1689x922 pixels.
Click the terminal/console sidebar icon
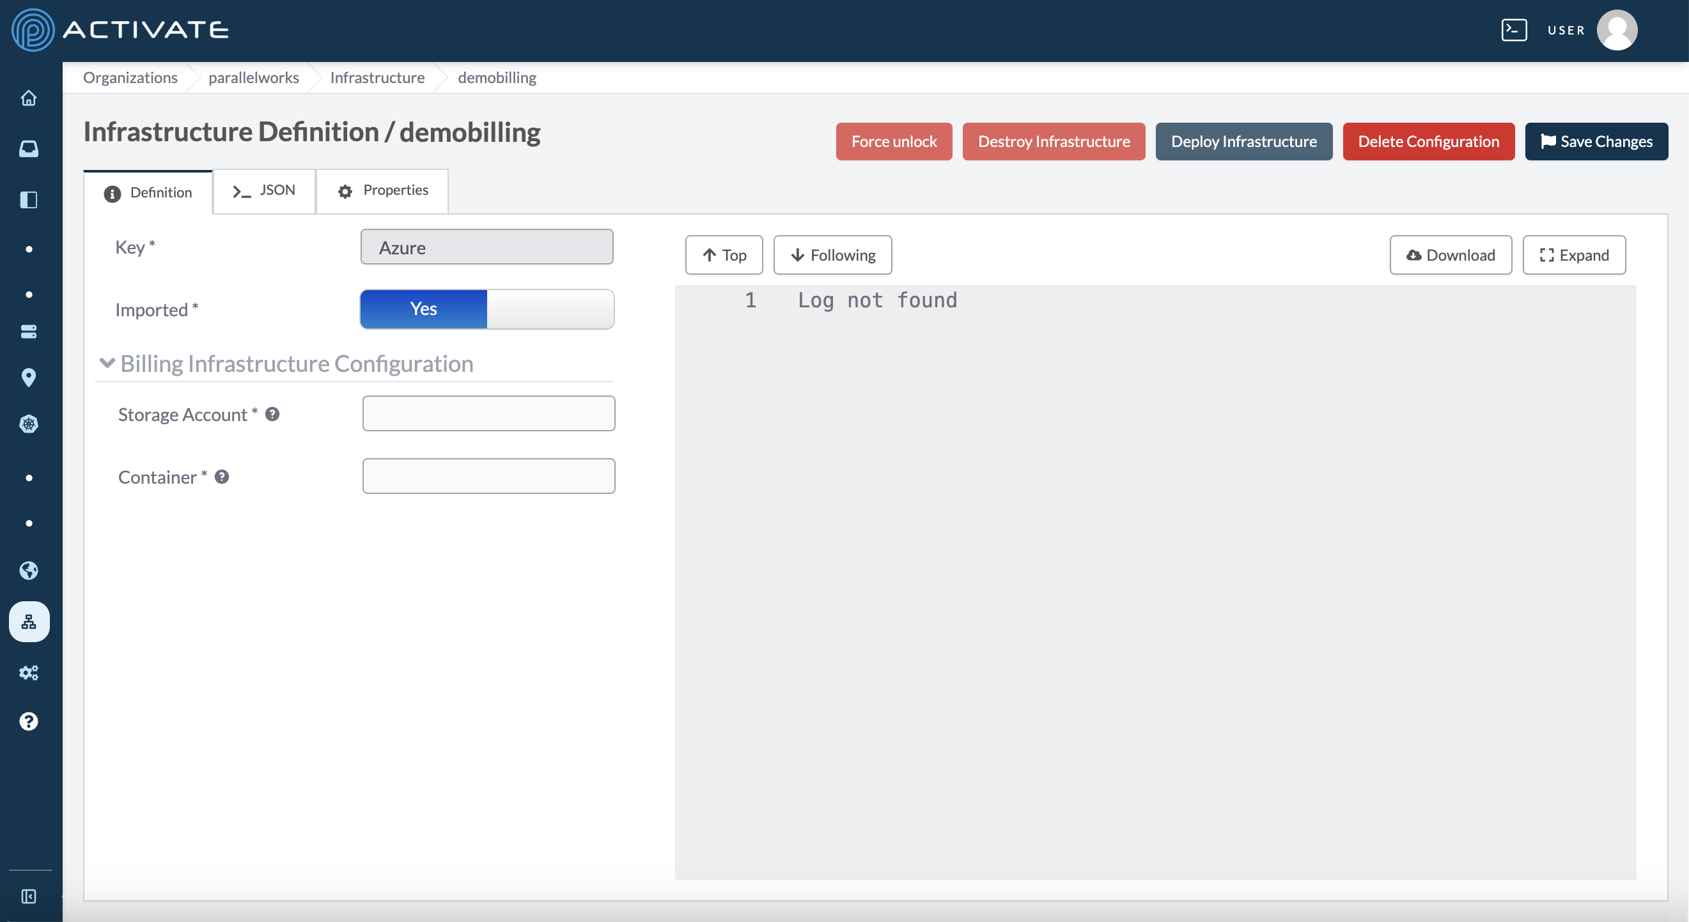[x=1515, y=31]
